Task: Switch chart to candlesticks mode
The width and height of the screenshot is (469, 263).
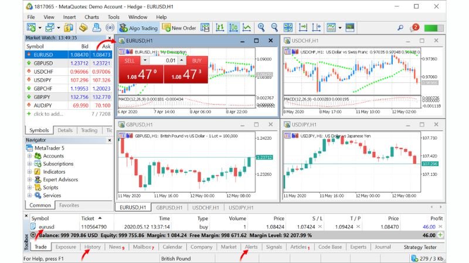Action: [233, 27]
